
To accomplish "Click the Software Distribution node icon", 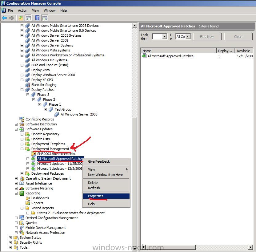I will pyautogui.click(x=22, y=124).
